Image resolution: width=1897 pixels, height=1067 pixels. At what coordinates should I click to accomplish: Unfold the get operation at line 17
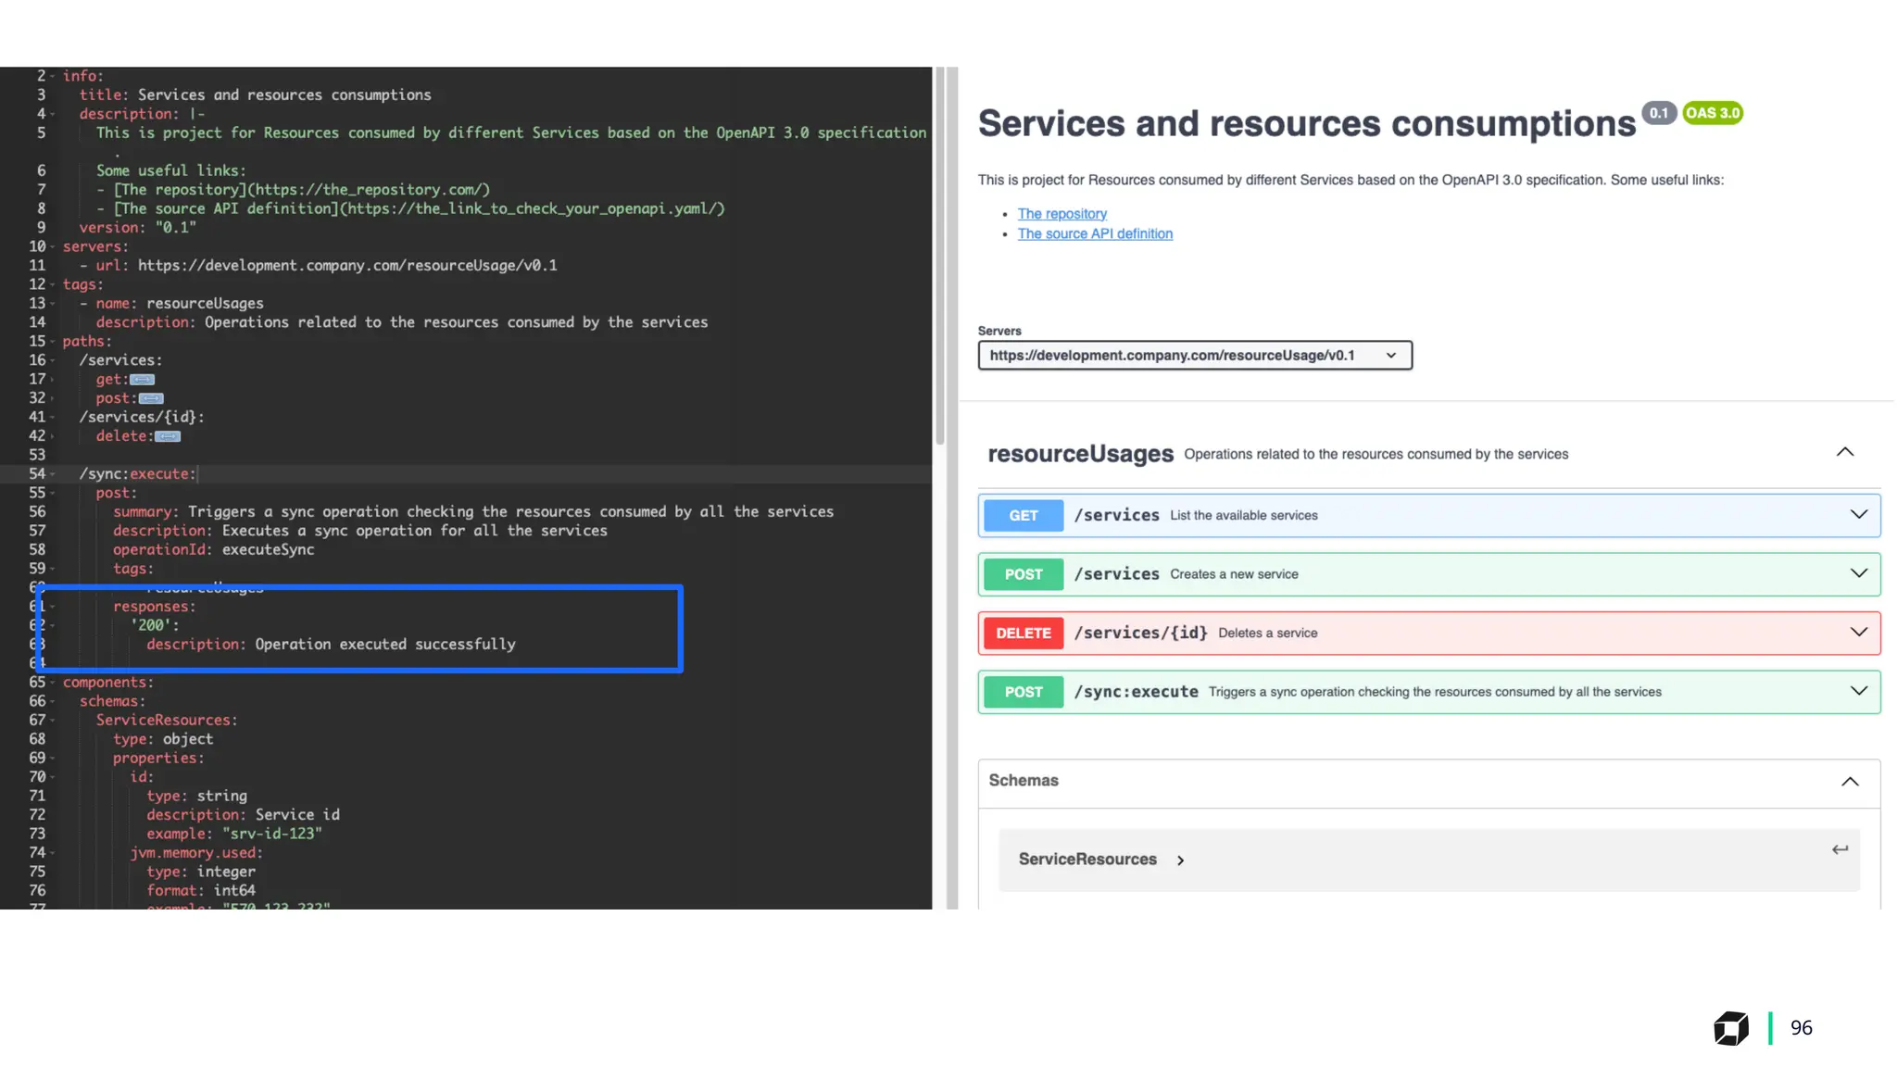click(53, 380)
